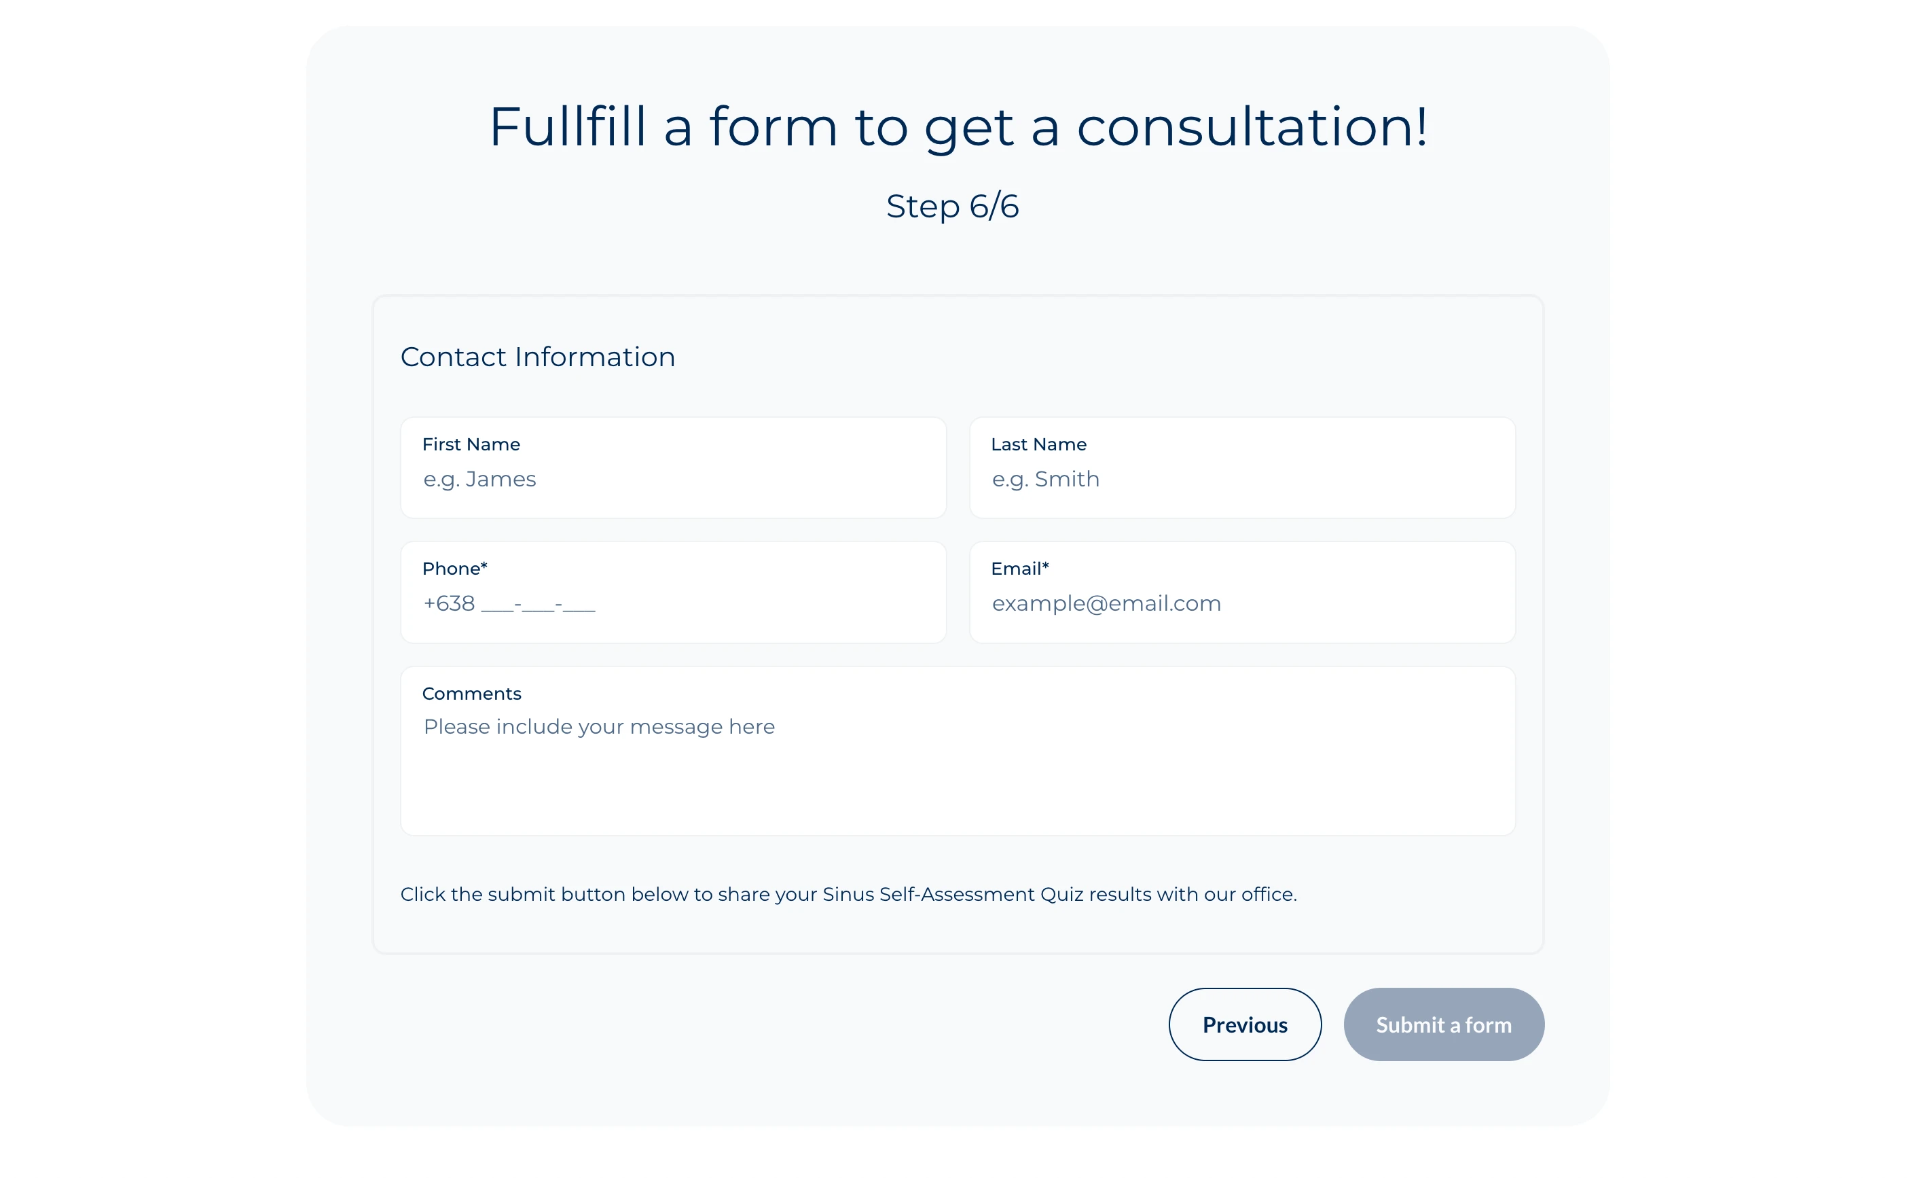Click the "Last Name" field label
1911x1178 pixels.
click(x=1038, y=444)
